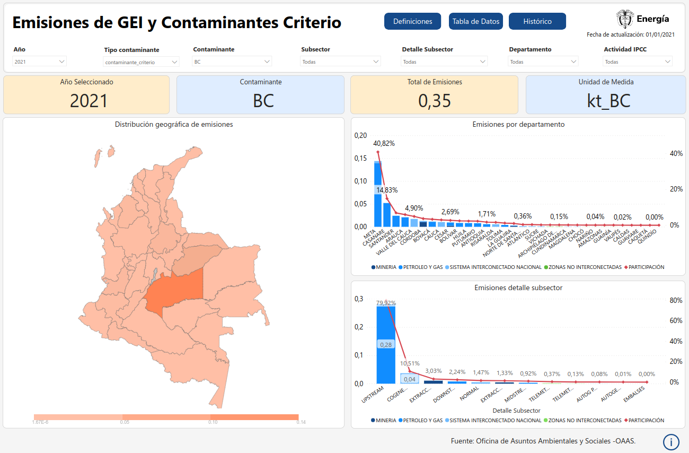This screenshot has width=689, height=453.
Task: Select the CASANARE bar in department chart
Action: [387, 215]
